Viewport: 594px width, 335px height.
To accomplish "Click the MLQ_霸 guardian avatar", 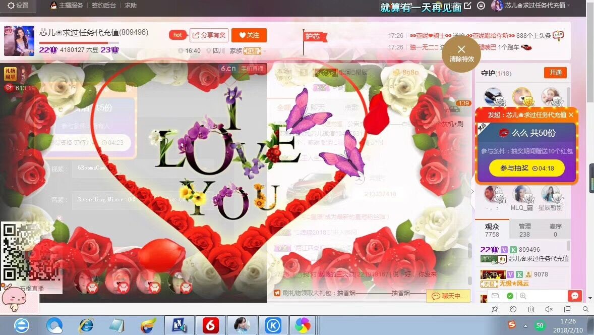I will (x=522, y=194).
